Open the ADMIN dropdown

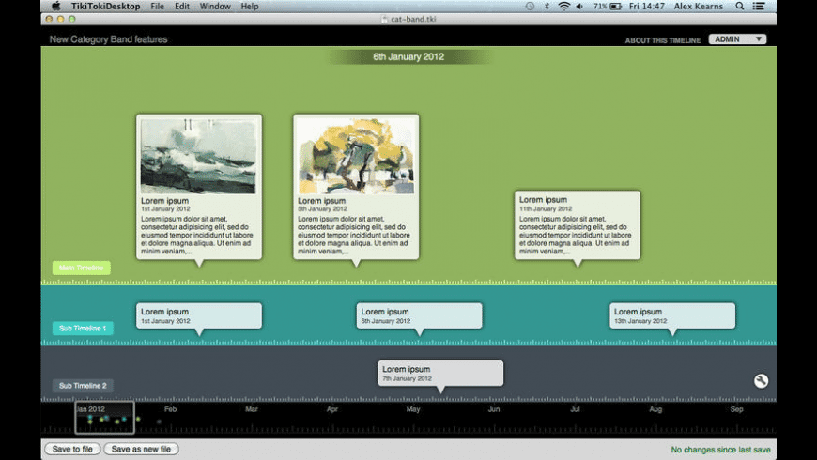click(737, 39)
